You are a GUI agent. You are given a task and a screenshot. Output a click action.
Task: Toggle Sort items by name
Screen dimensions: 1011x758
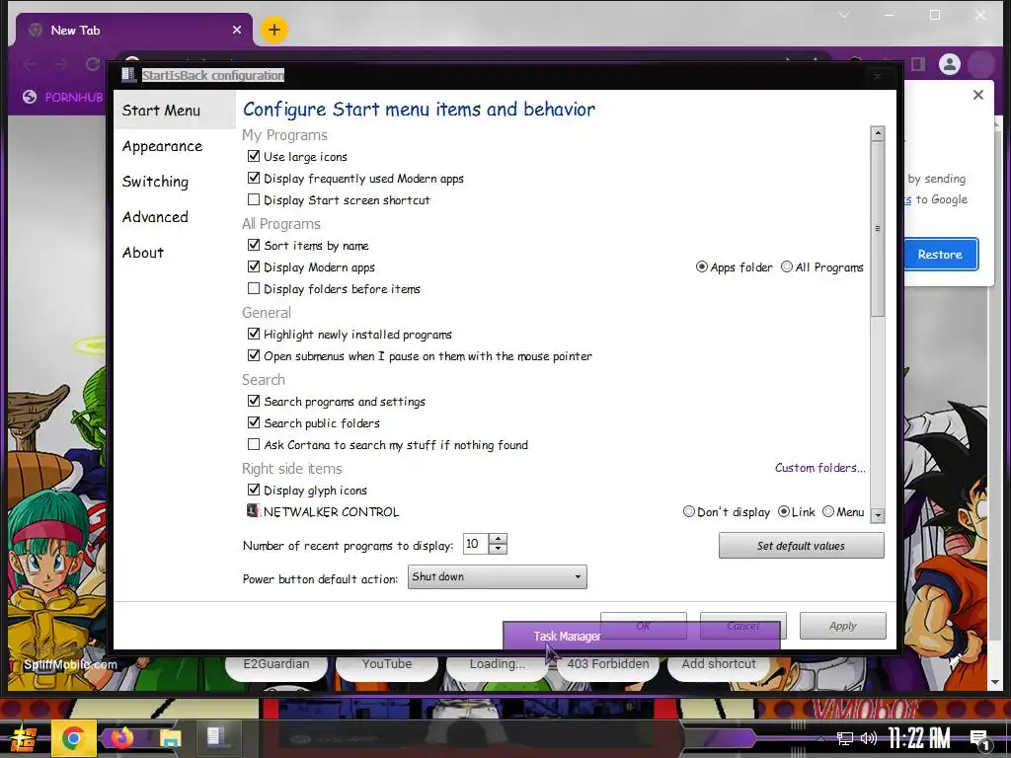254,245
